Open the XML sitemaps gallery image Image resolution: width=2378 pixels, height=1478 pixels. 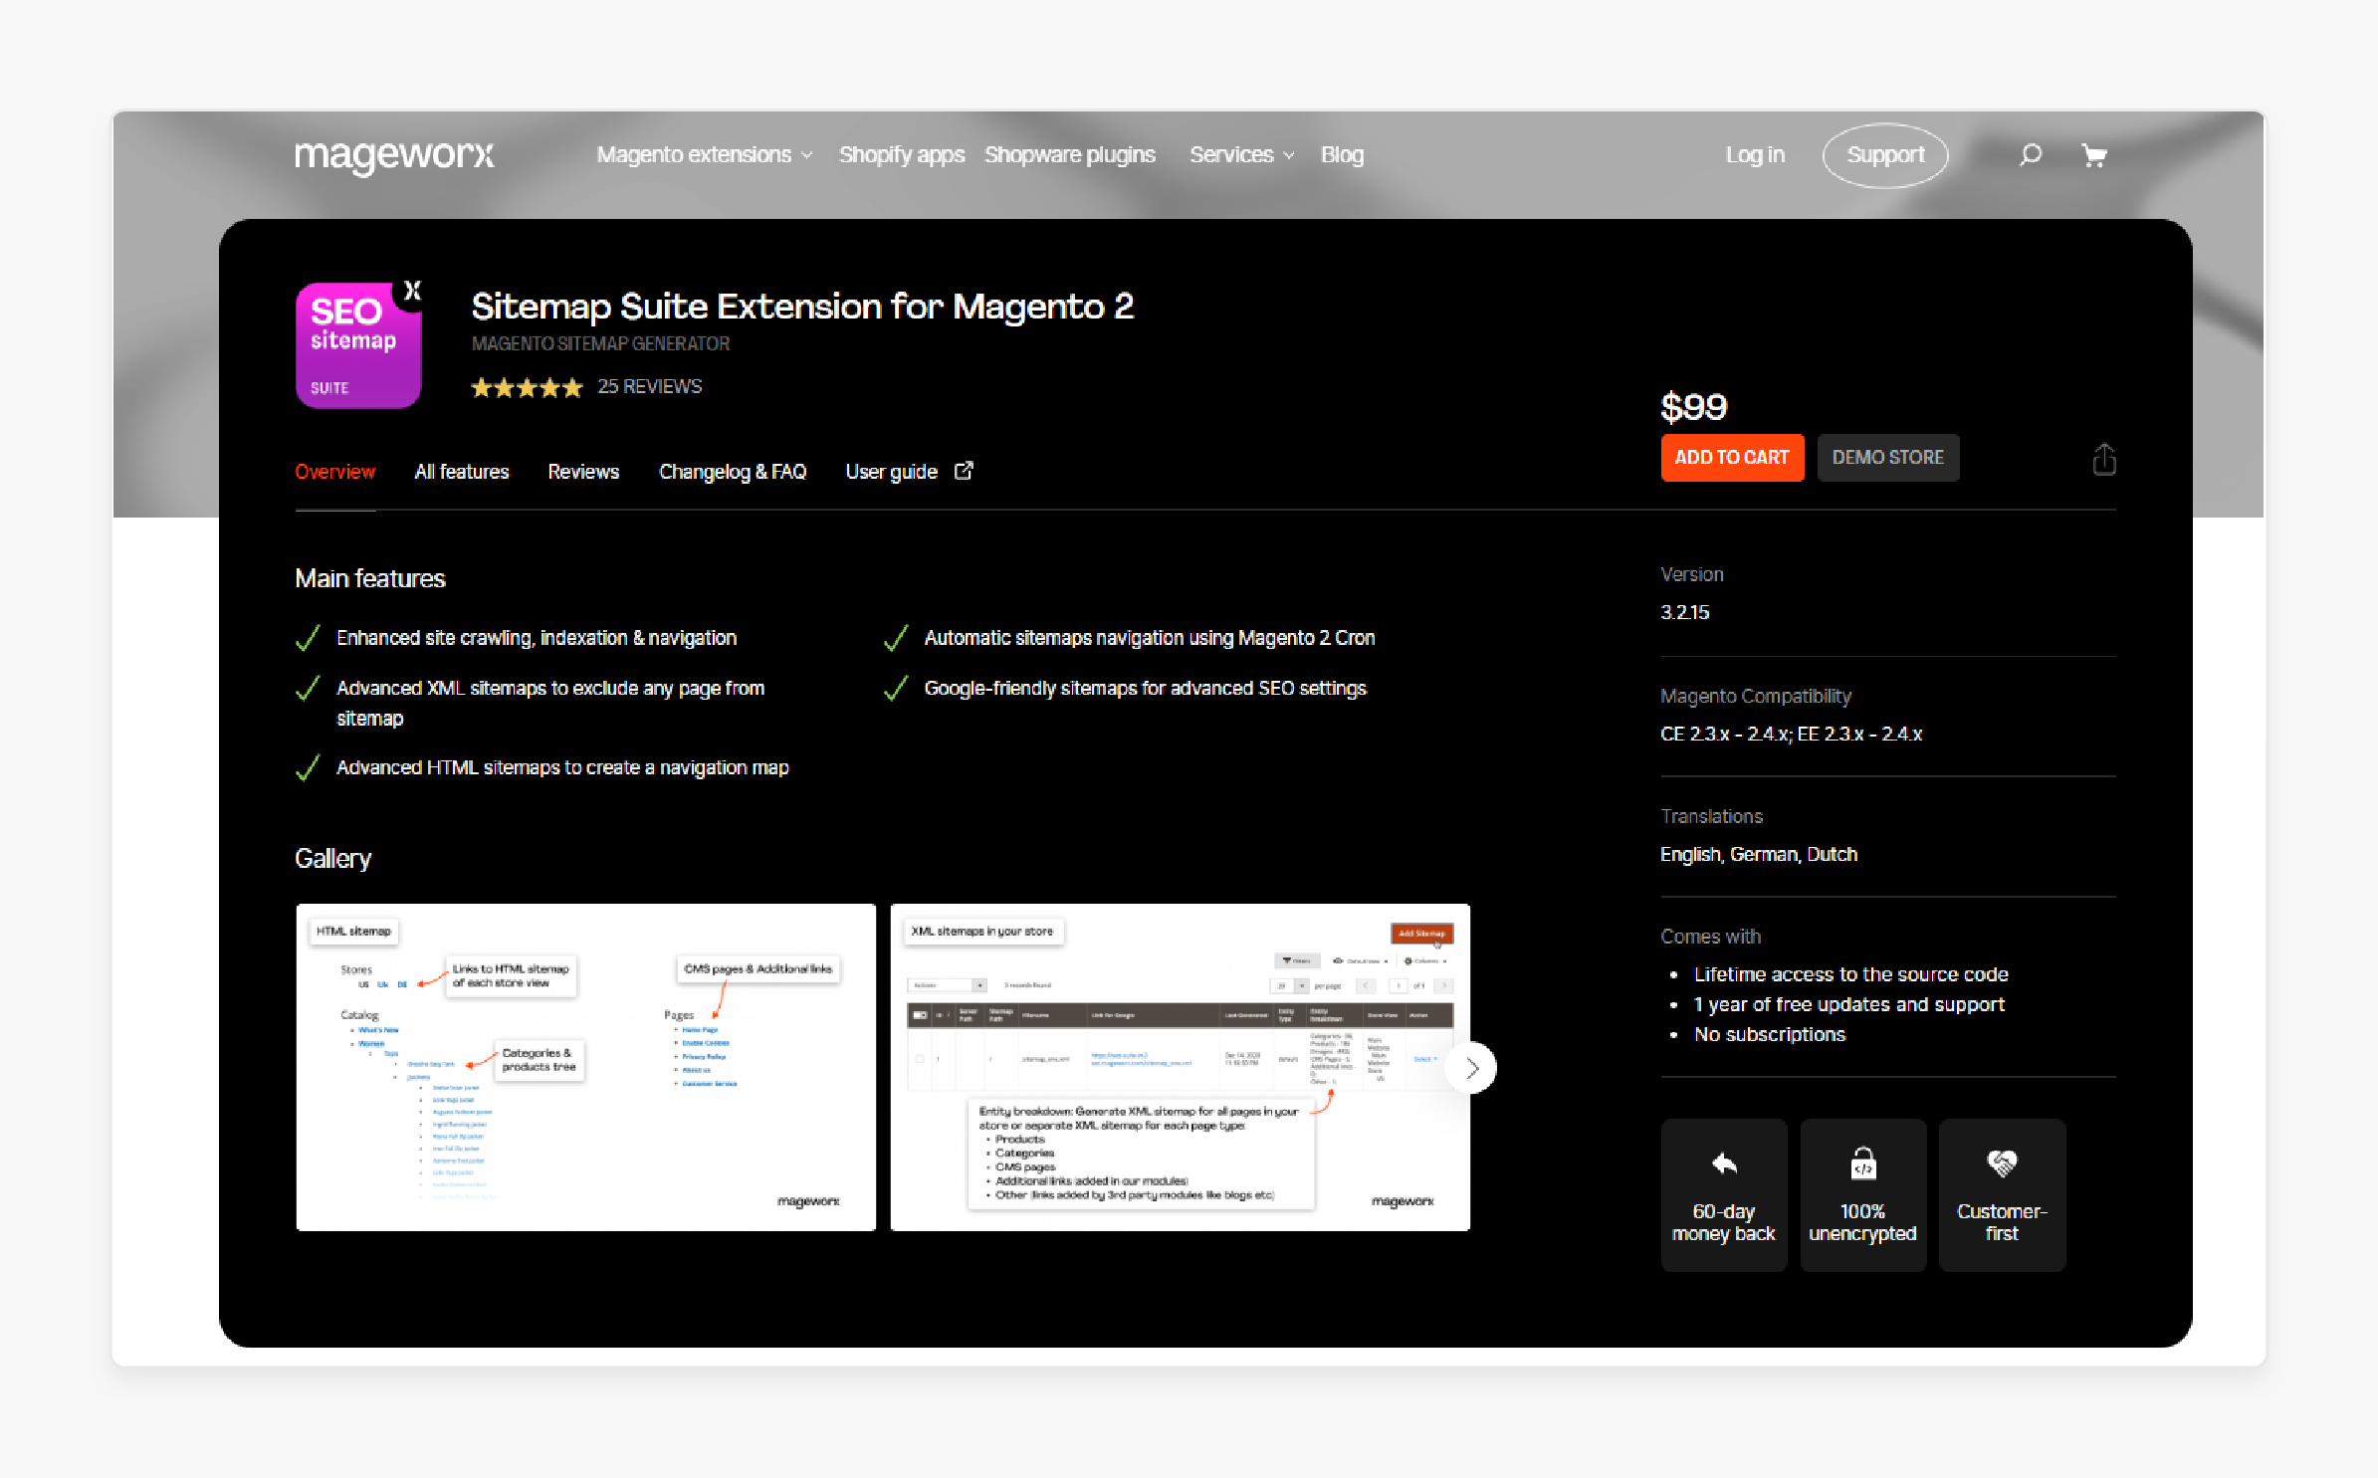(x=1181, y=1067)
